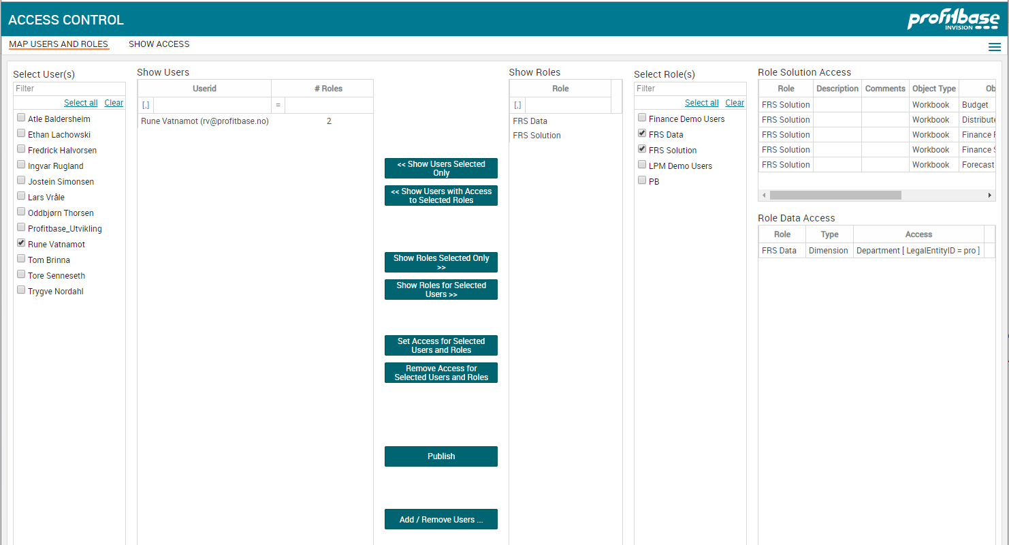Image resolution: width=1009 pixels, height=545 pixels.
Task: Click Type header in Role Data Access
Action: click(829, 234)
